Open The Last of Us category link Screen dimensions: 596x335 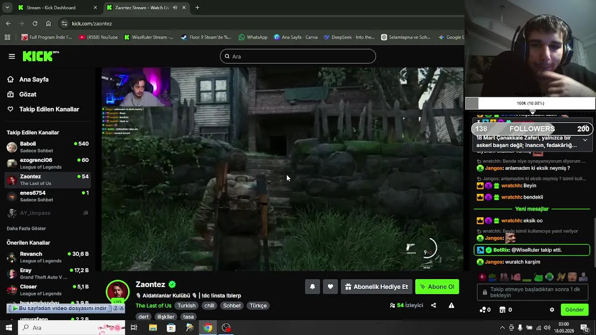click(x=153, y=306)
